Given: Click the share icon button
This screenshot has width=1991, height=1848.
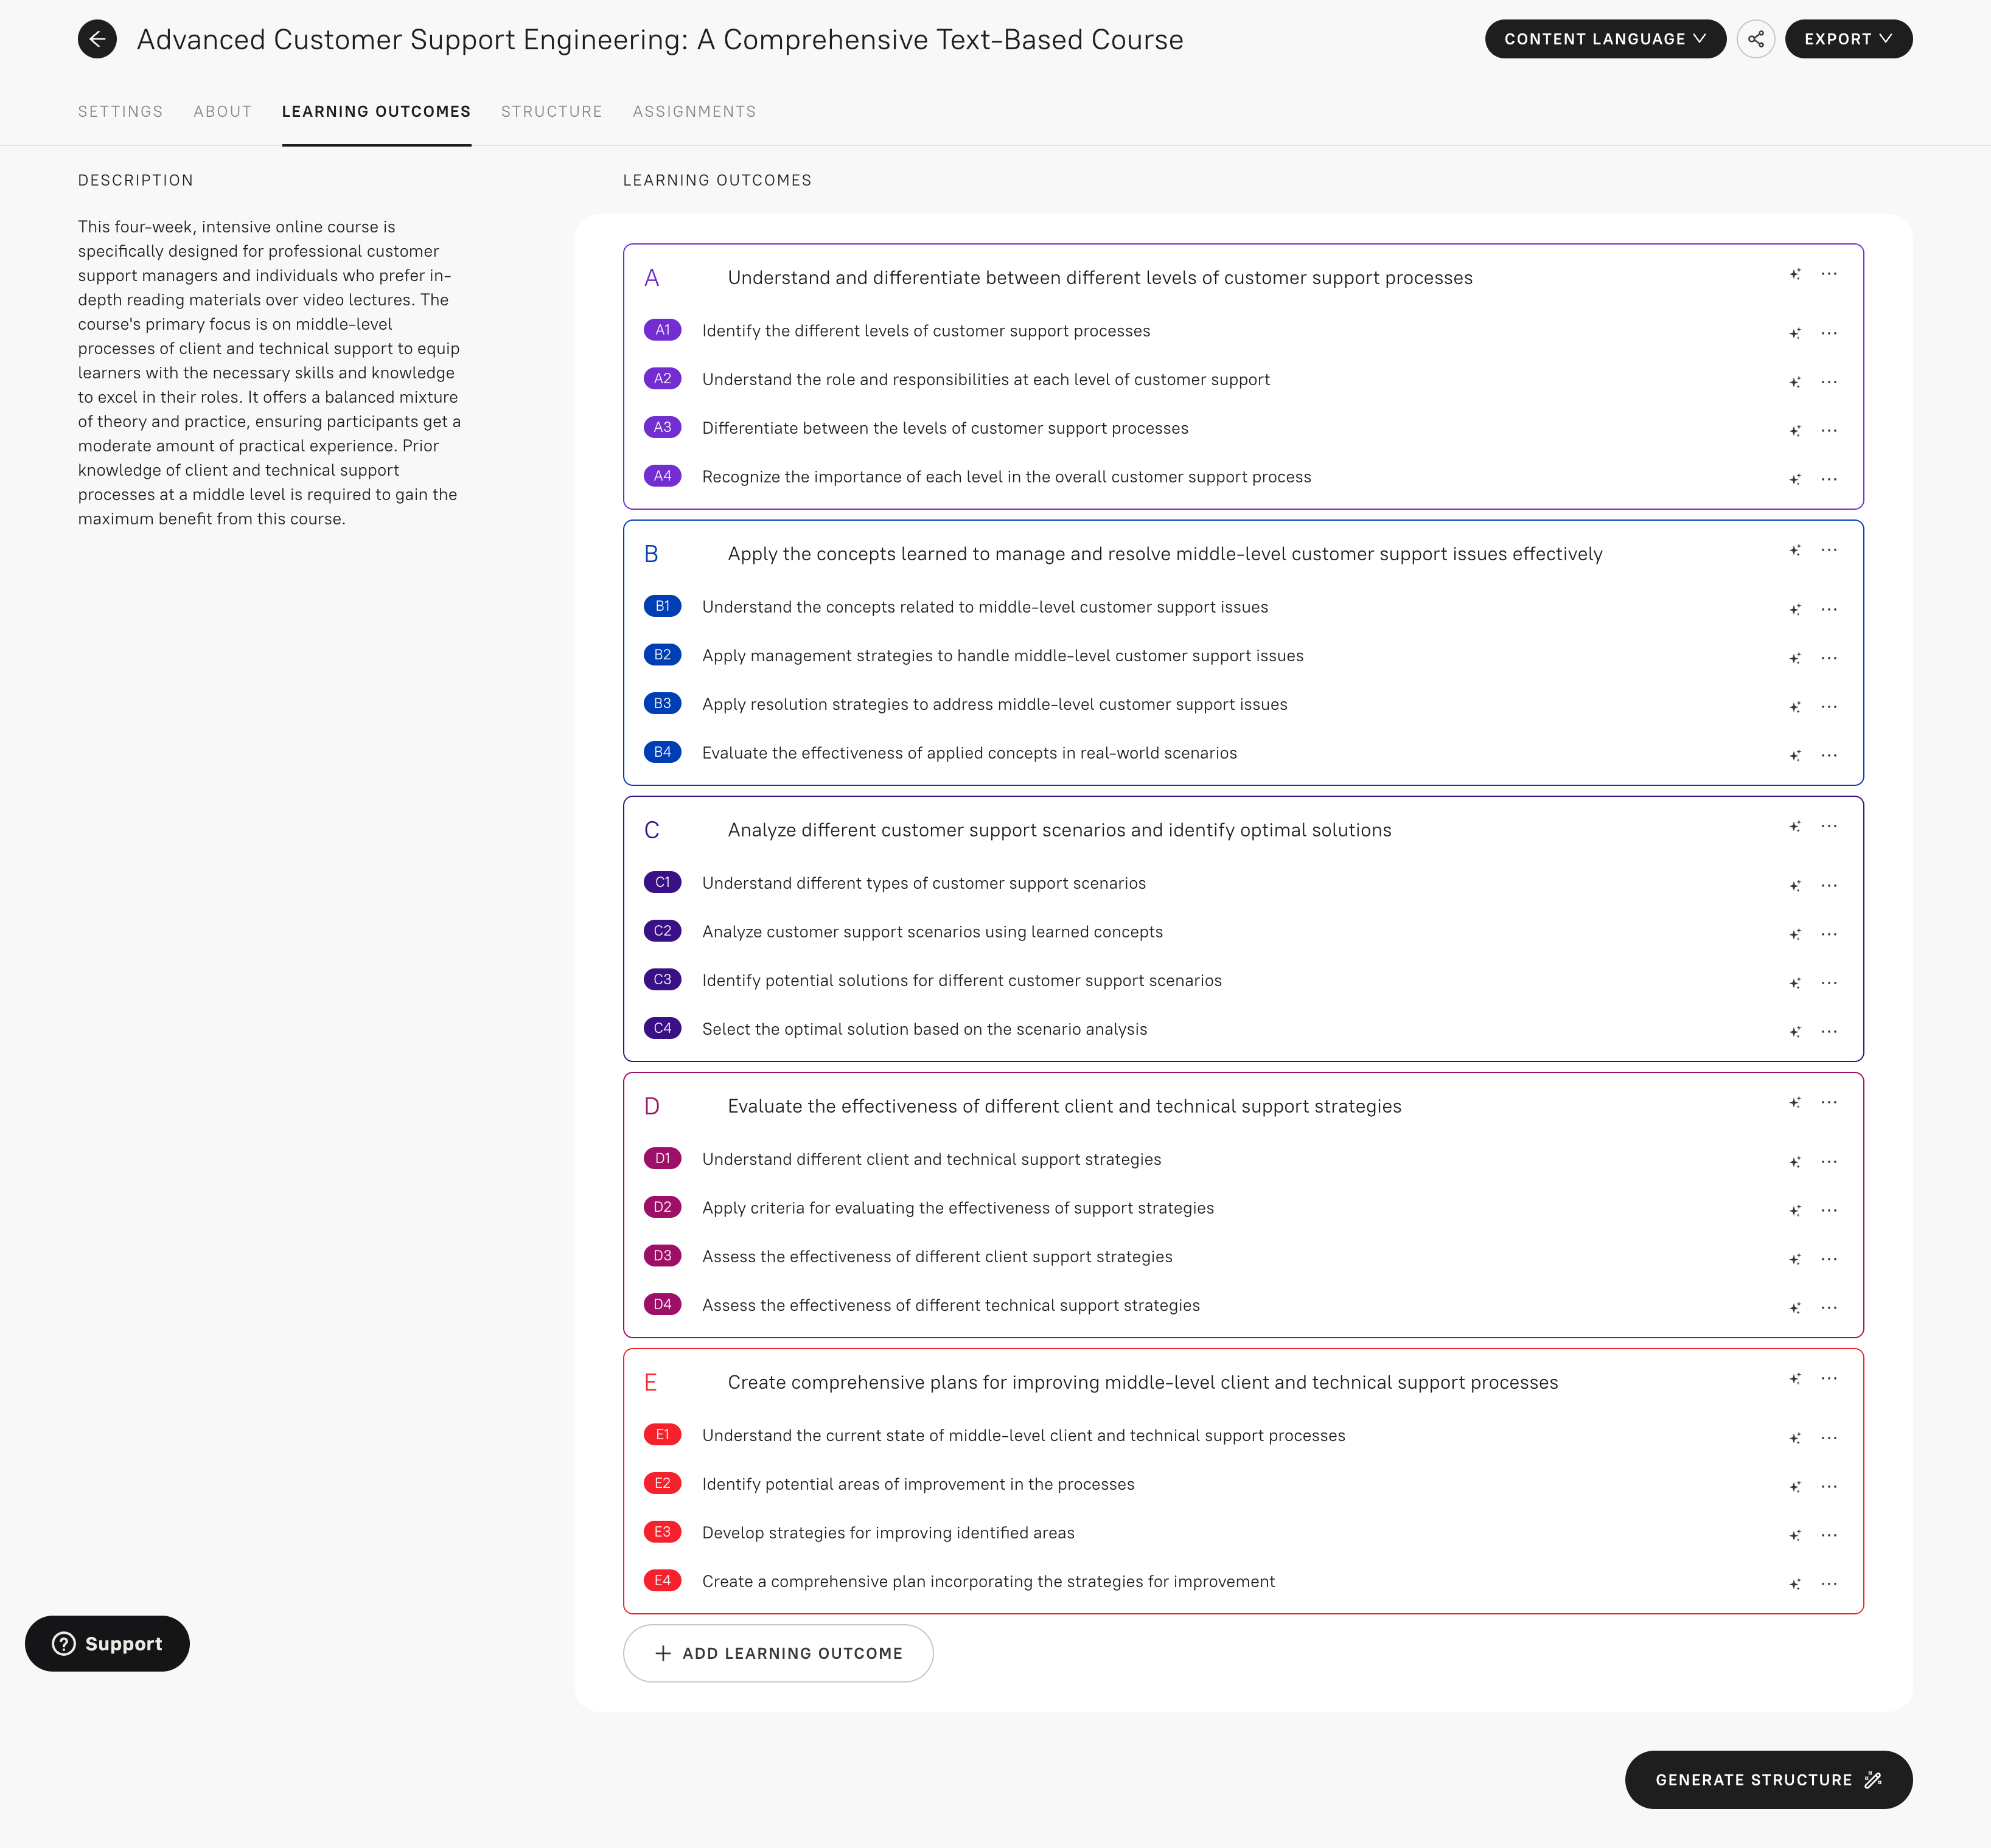Looking at the screenshot, I should click(1755, 39).
